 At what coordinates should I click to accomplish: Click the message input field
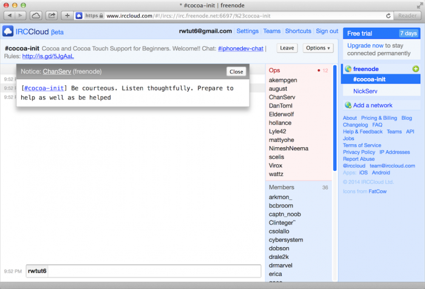[x=154, y=271]
